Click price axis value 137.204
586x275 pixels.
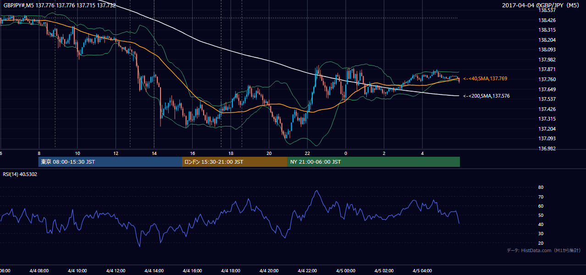point(547,129)
